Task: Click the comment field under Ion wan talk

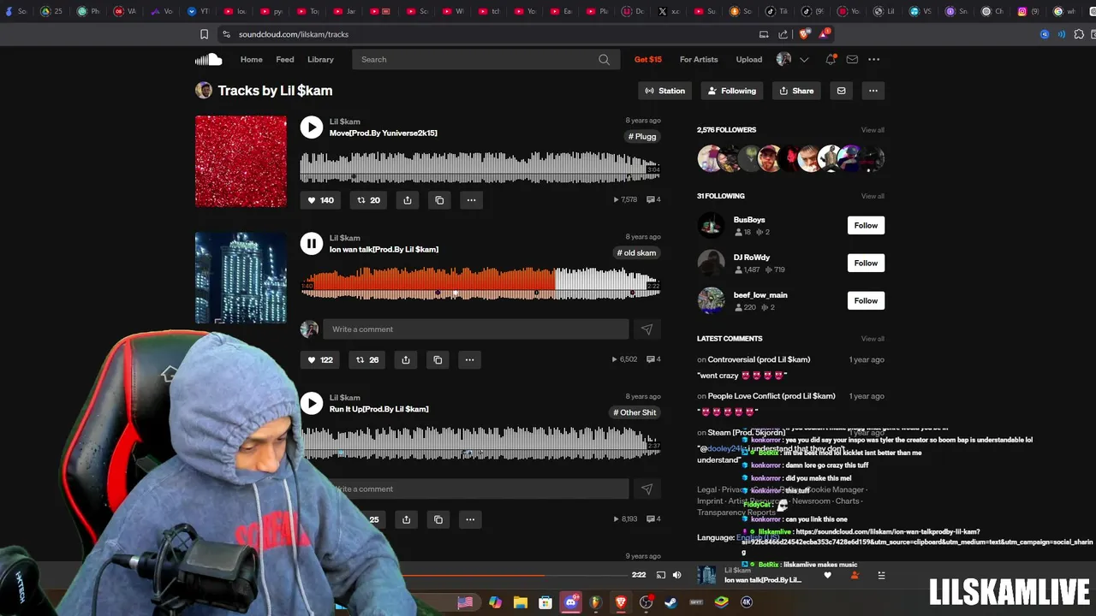Action: (x=476, y=329)
